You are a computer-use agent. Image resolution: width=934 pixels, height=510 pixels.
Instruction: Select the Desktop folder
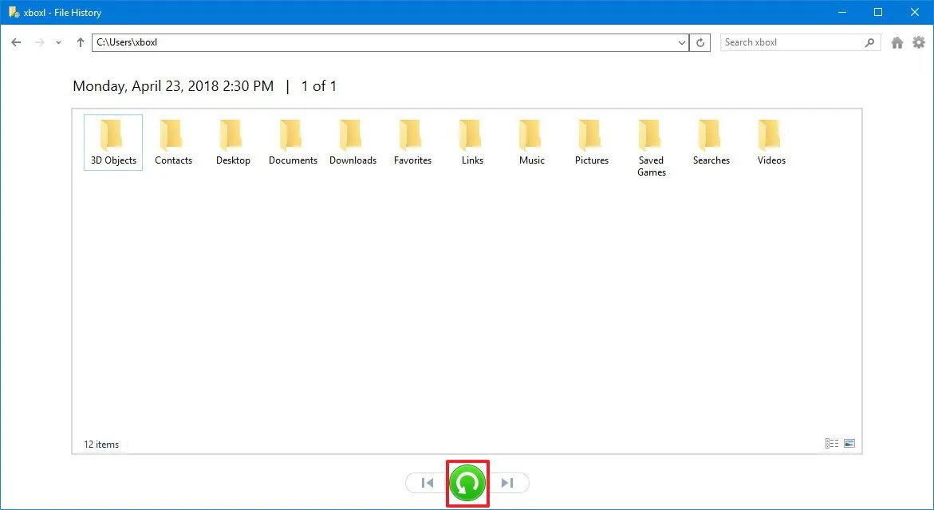(x=233, y=142)
